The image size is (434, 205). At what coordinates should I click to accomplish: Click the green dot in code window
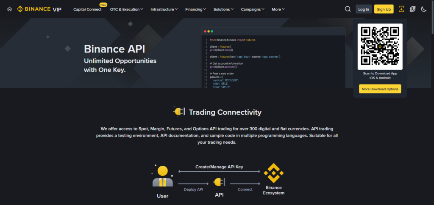pos(212,31)
